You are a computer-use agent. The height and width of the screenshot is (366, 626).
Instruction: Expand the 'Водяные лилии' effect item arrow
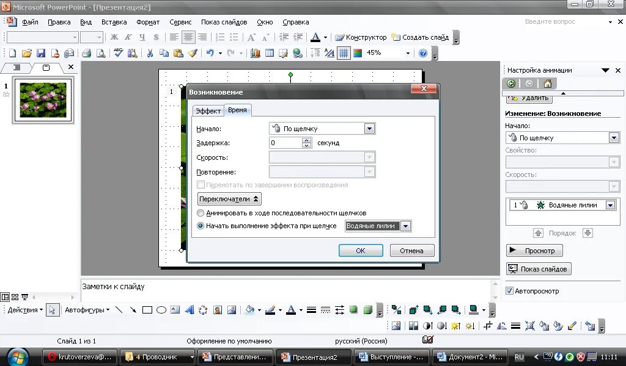[610, 205]
